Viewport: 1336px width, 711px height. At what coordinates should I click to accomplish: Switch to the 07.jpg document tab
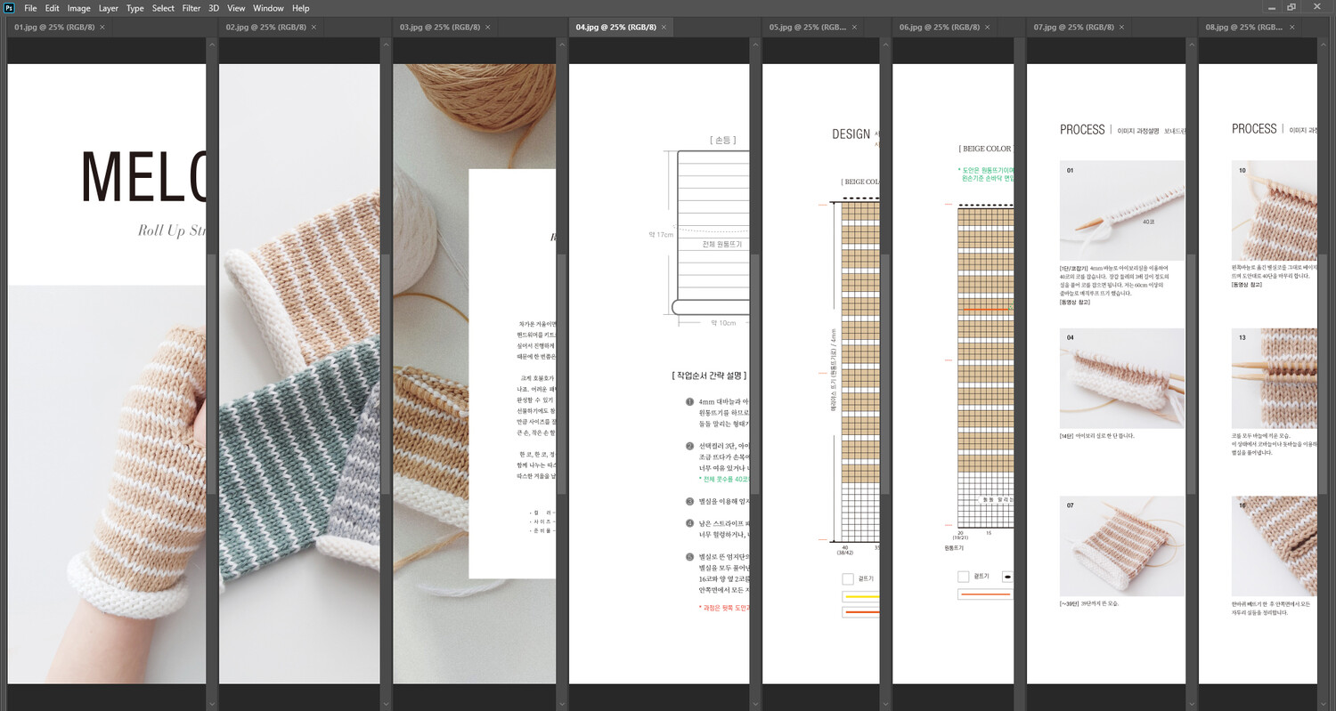click(1074, 28)
